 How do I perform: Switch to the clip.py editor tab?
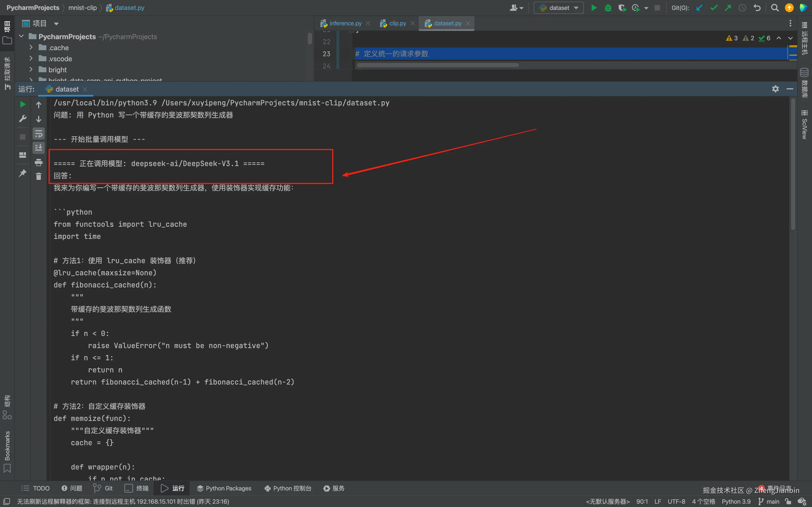[x=397, y=23]
